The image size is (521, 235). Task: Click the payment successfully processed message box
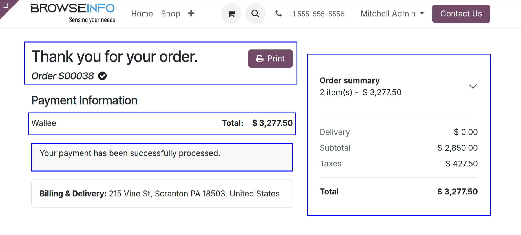(162, 157)
